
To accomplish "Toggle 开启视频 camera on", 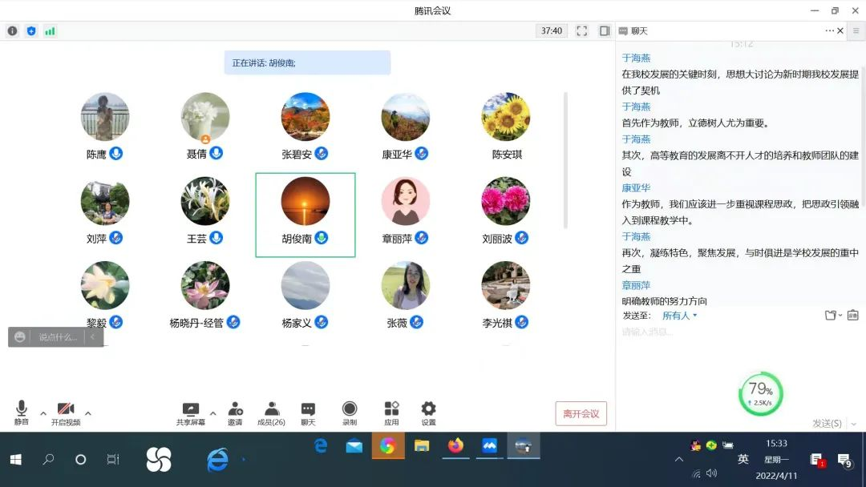I will click(66, 410).
